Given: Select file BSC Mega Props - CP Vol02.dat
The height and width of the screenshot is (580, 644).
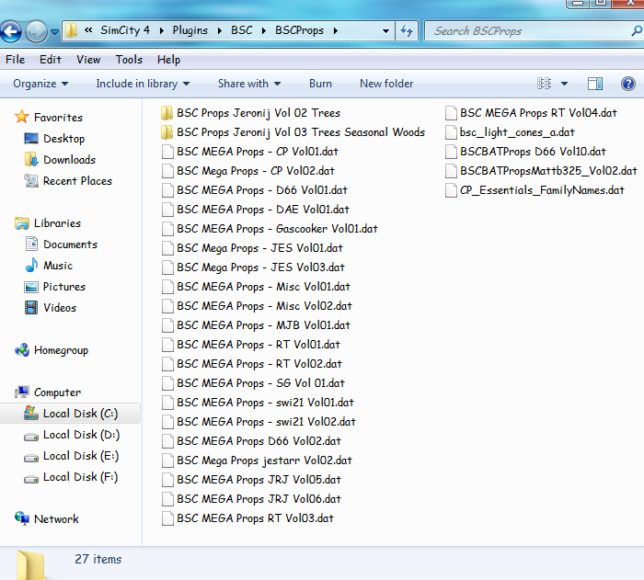Looking at the screenshot, I should click(256, 171).
